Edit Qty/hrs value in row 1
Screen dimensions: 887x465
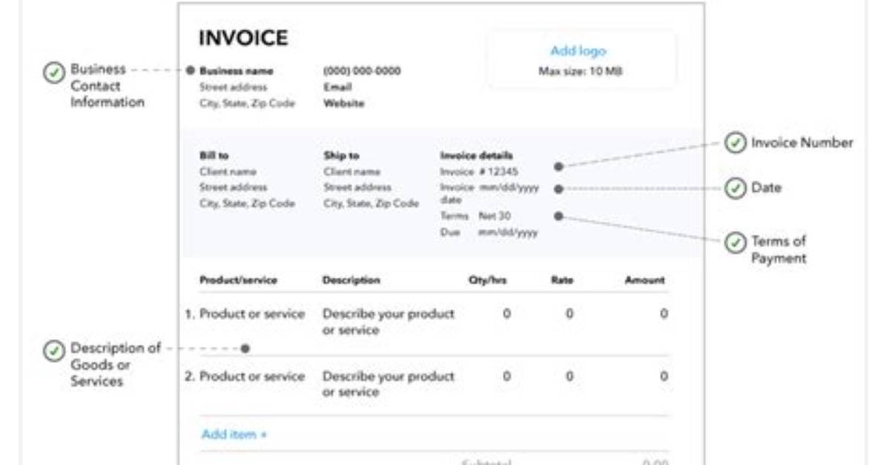pyautogui.click(x=507, y=314)
